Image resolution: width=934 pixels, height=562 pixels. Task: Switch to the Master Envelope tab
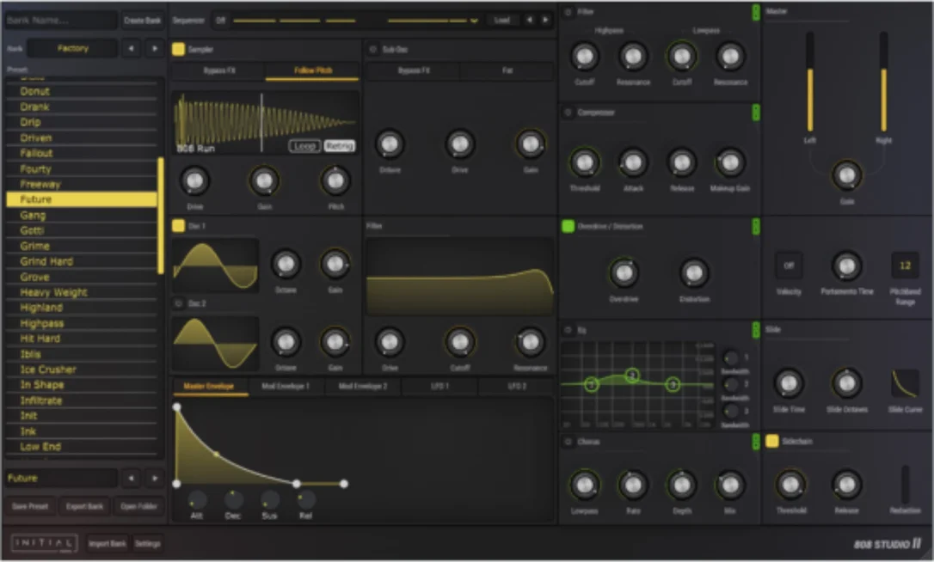(x=209, y=387)
